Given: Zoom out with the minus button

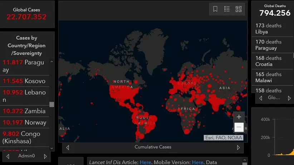Looking at the screenshot, I should click(x=239, y=127).
